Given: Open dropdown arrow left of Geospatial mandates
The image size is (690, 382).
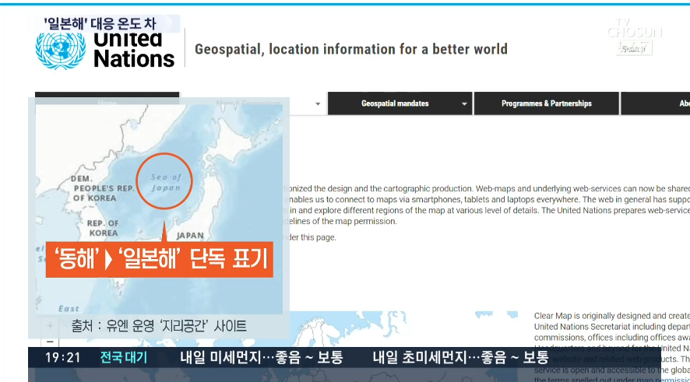Looking at the screenshot, I should pyautogui.click(x=318, y=103).
